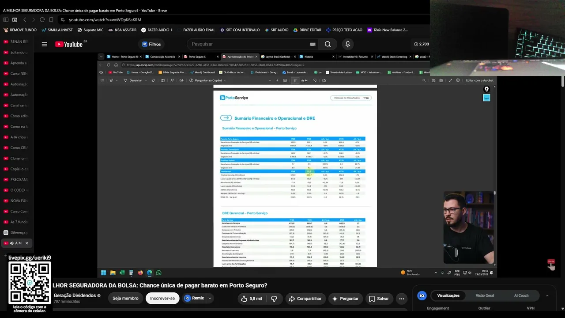The width and height of the screenshot is (565, 318).
Task: Open the DRIVE EDITAR bookmark
Action: (307, 30)
